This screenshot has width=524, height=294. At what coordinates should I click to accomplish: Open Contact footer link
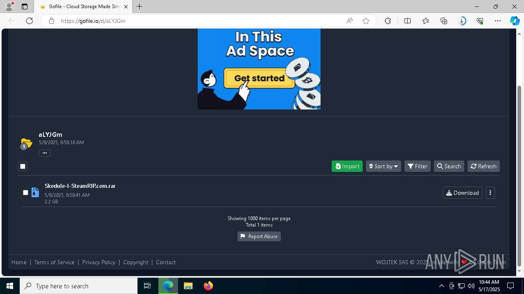[x=166, y=262]
